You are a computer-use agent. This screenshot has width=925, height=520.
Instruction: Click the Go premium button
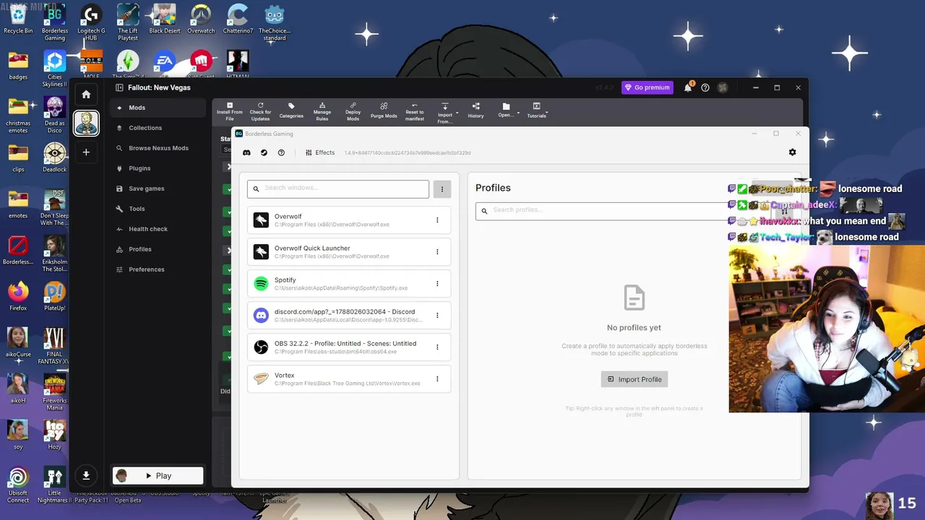click(x=647, y=87)
